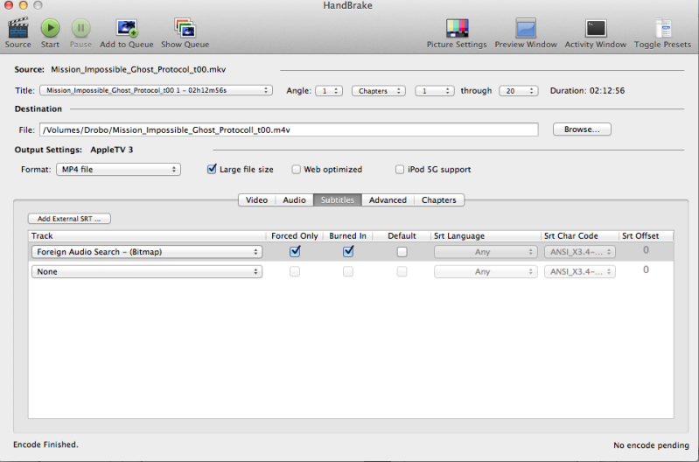Image resolution: width=699 pixels, height=462 pixels.
Task: Open the None subtitle track dropdown
Action: click(x=147, y=271)
